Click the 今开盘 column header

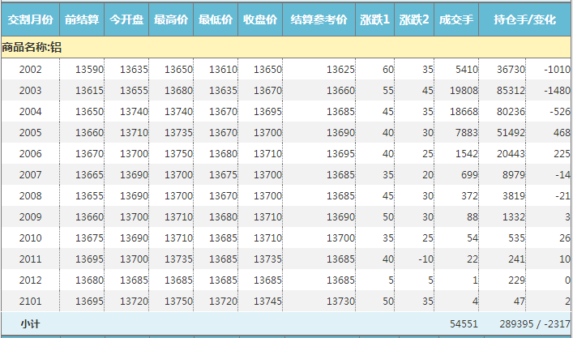point(126,19)
